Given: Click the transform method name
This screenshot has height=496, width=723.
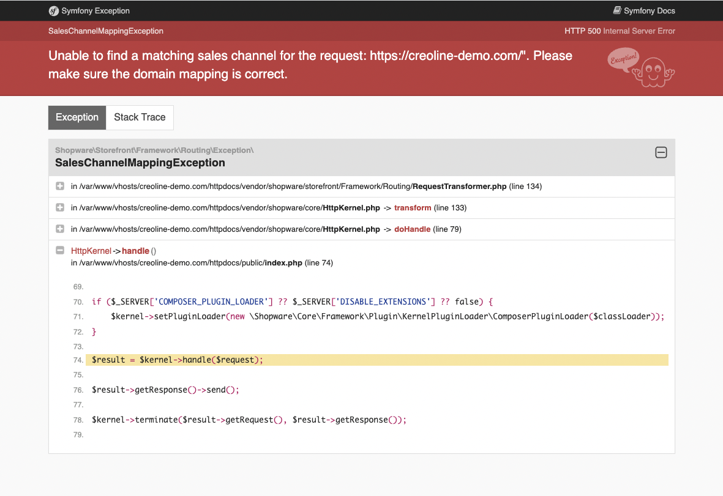Looking at the screenshot, I should 413,208.
